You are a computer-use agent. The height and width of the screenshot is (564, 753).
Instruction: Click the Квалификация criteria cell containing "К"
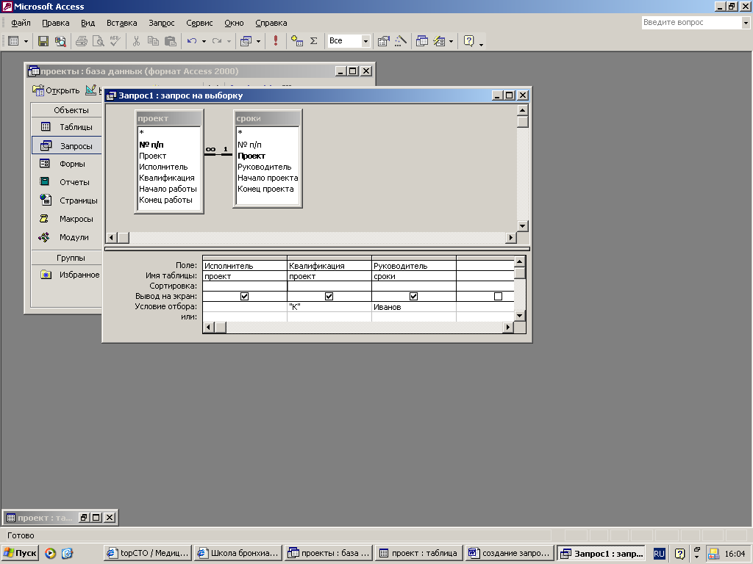pos(329,307)
